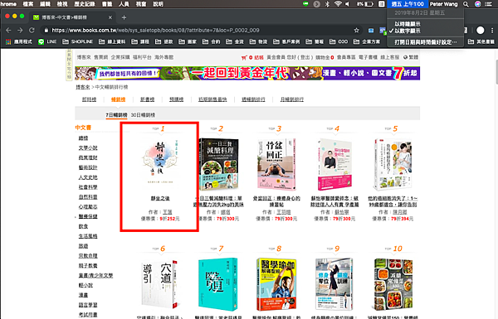This screenshot has height=319, width=498.
Task: Open the TOP 3 骨盆回正 book cover
Action: (x=276, y=164)
